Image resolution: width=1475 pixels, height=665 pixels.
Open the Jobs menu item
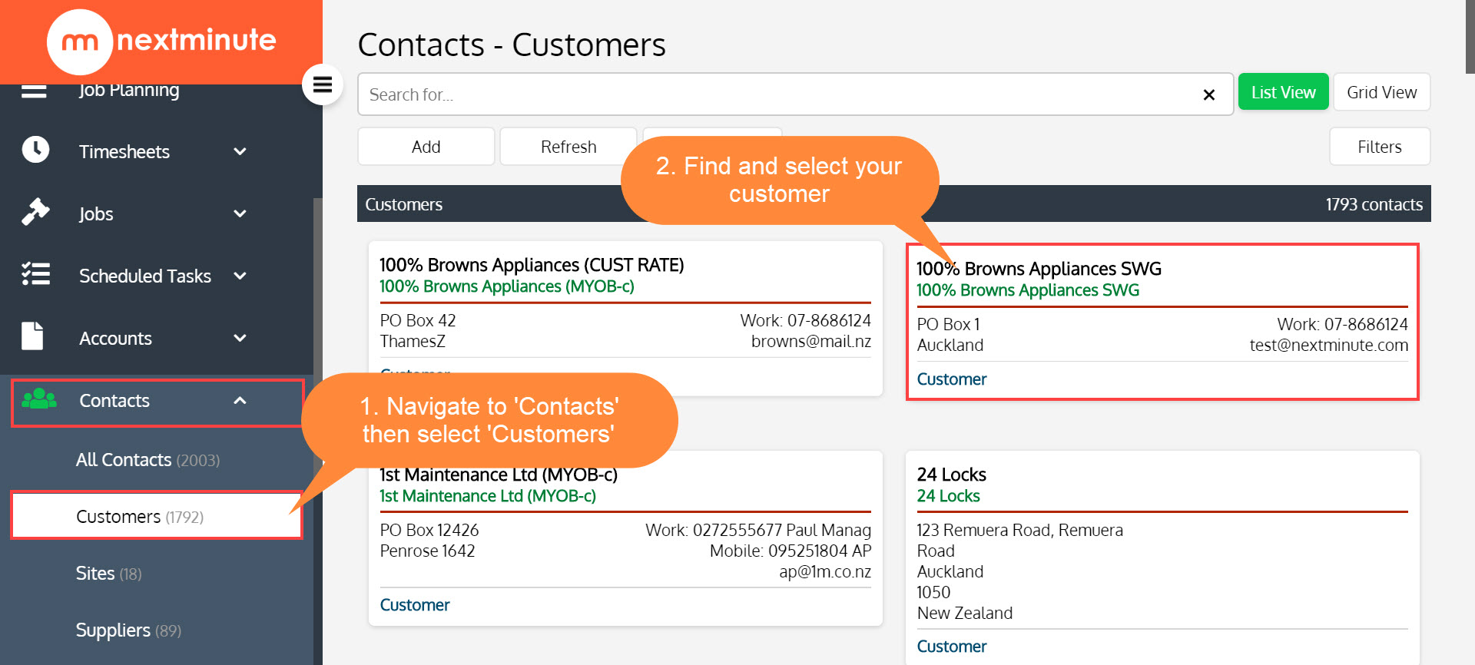pyautogui.click(x=96, y=213)
